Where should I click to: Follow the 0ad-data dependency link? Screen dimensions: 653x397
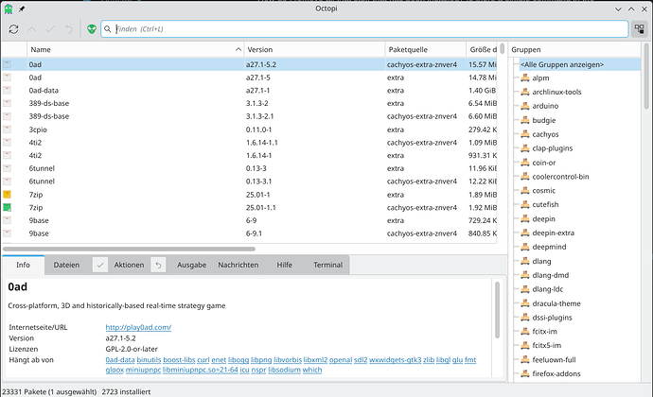click(x=120, y=360)
